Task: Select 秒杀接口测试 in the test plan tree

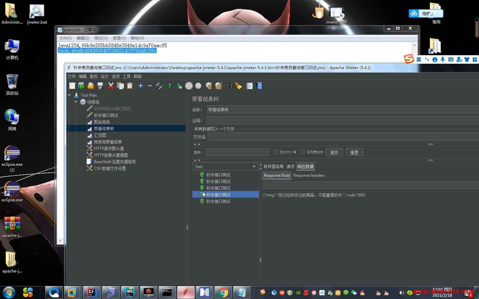Action: coord(106,115)
